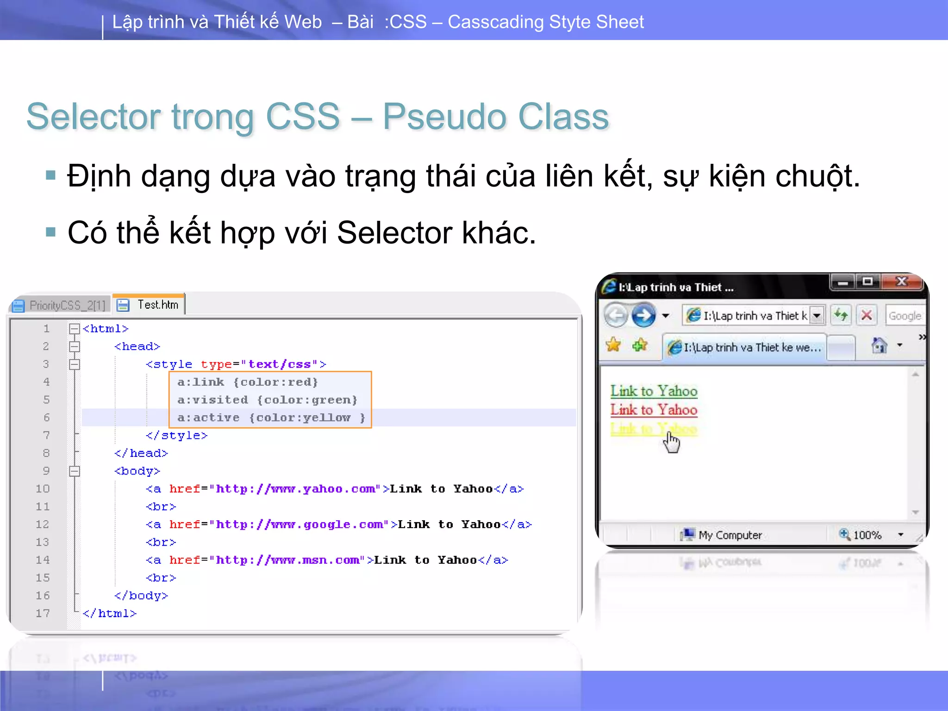Click the browser Refresh icon
This screenshot has width=948, height=711.
841,315
